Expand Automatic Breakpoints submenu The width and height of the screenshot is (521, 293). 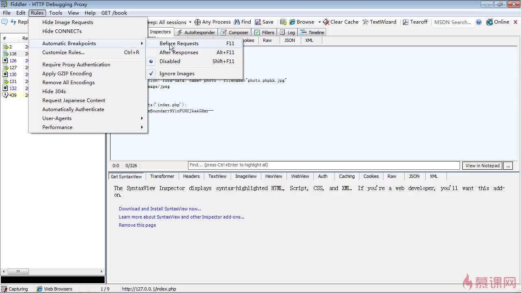[x=88, y=43]
